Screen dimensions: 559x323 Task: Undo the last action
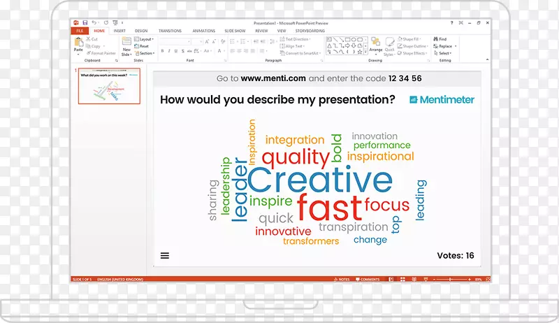point(94,22)
